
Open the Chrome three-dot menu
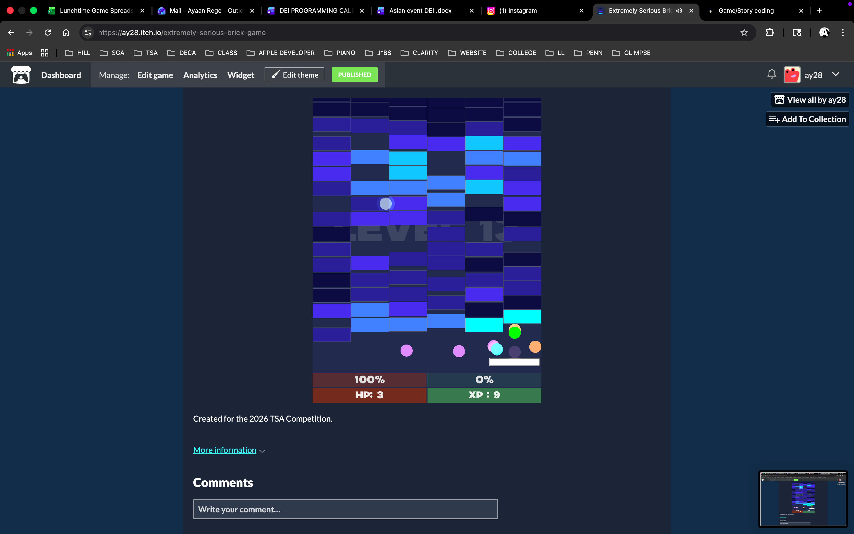pos(843,33)
